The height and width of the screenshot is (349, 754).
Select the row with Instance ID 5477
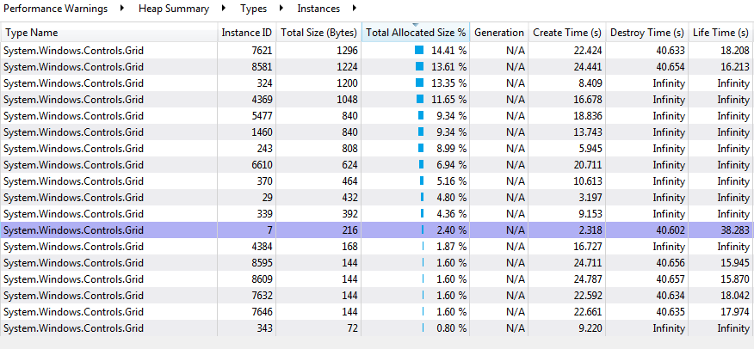pos(377,116)
